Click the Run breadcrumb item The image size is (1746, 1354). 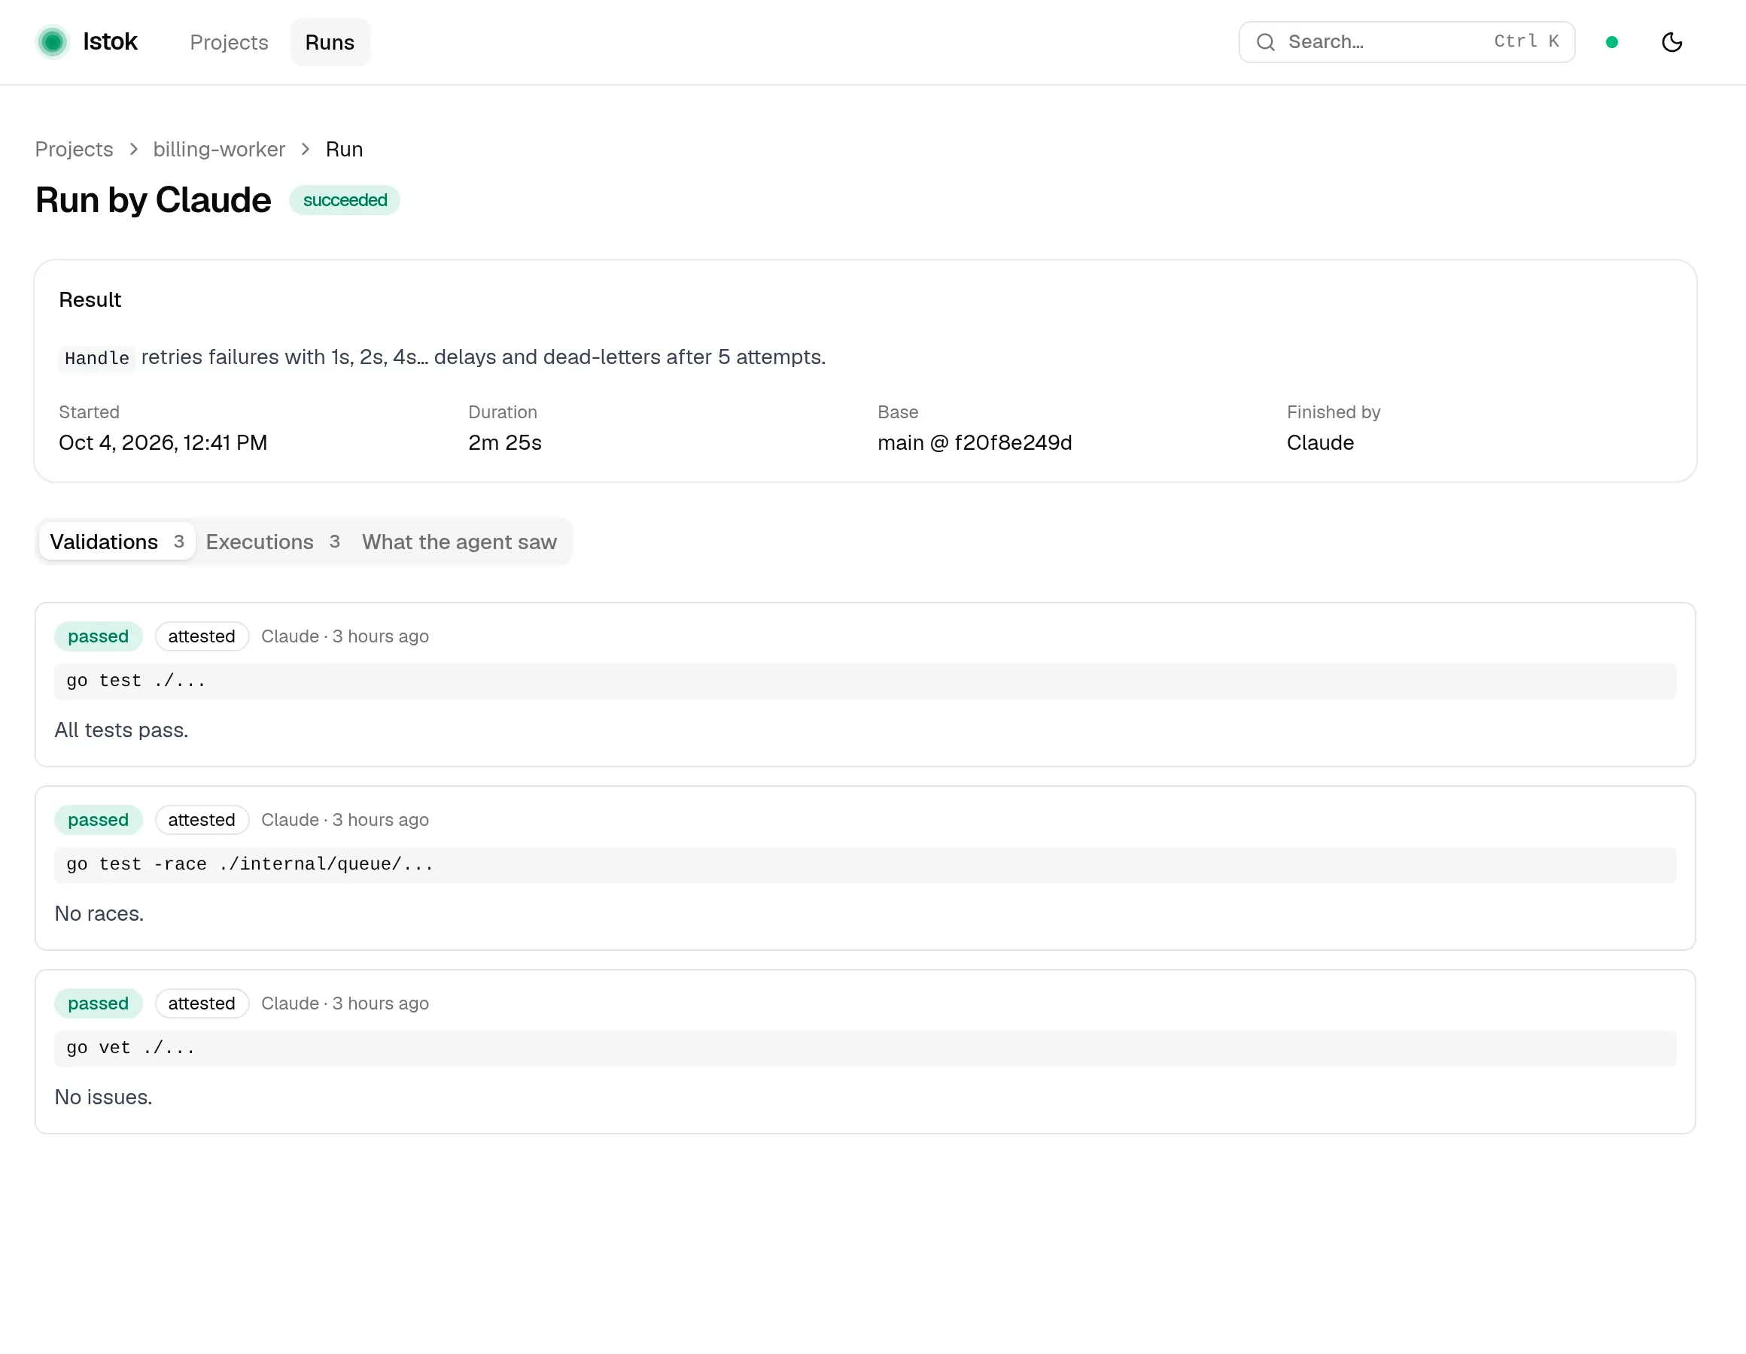[345, 150]
